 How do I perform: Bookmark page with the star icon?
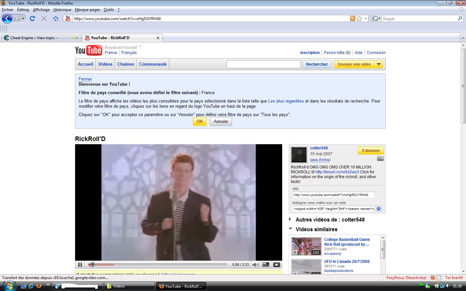click(x=359, y=18)
